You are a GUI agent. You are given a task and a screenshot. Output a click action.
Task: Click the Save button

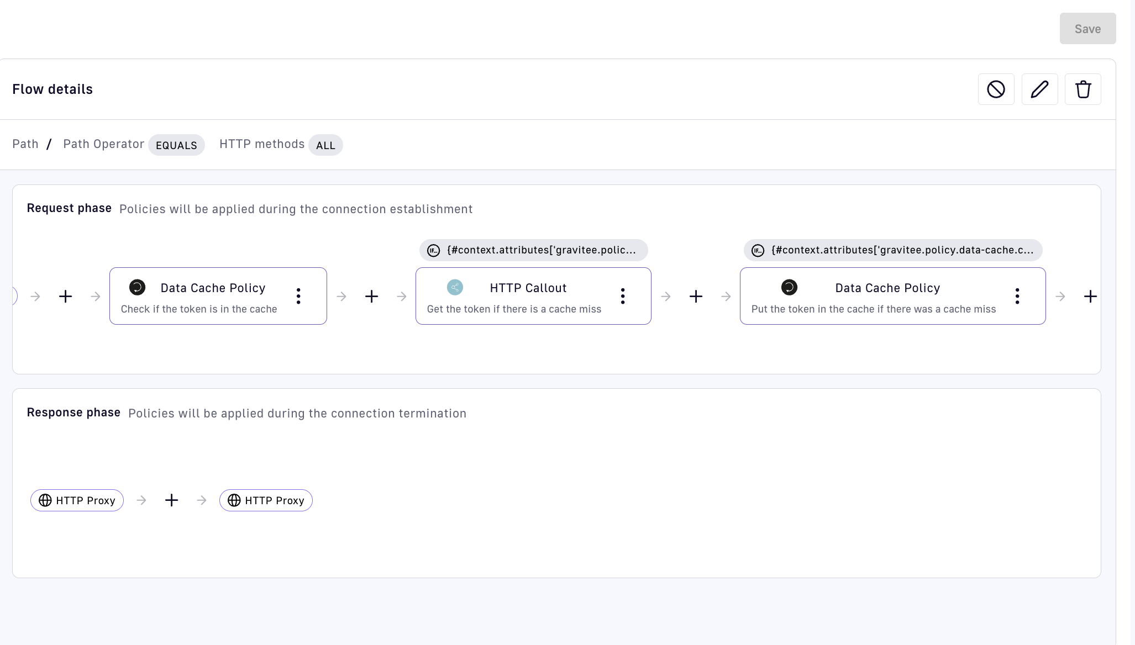coord(1087,29)
